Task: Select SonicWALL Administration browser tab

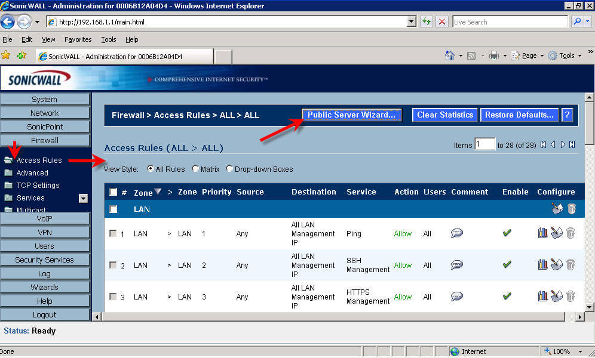Action: [x=124, y=57]
